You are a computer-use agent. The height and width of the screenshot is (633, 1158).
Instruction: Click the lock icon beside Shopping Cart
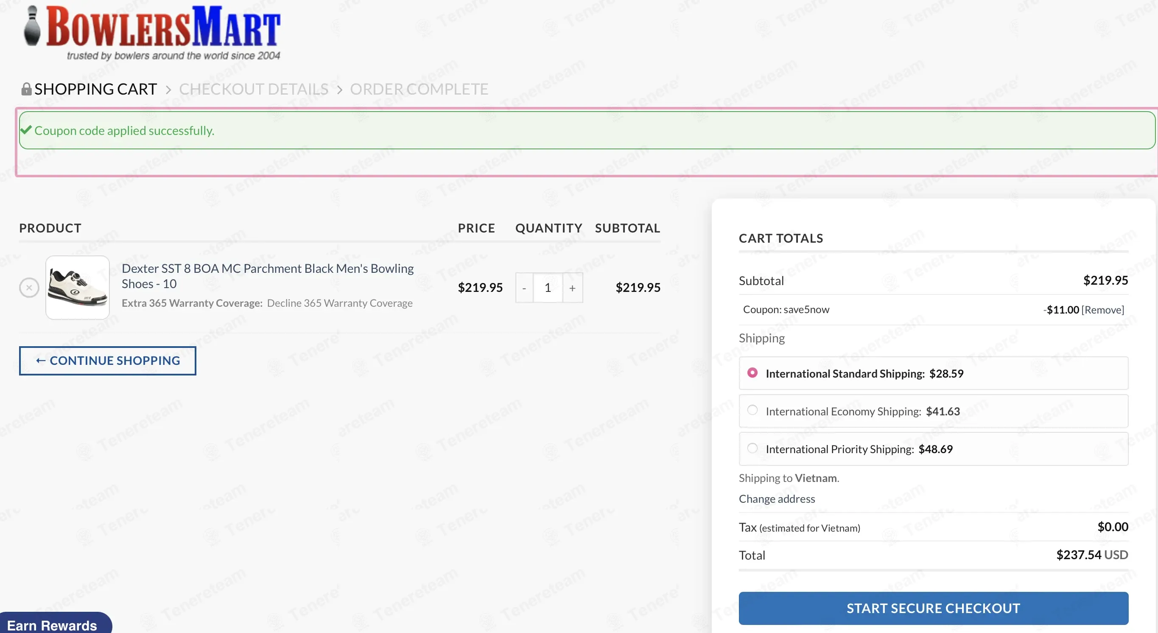click(26, 89)
